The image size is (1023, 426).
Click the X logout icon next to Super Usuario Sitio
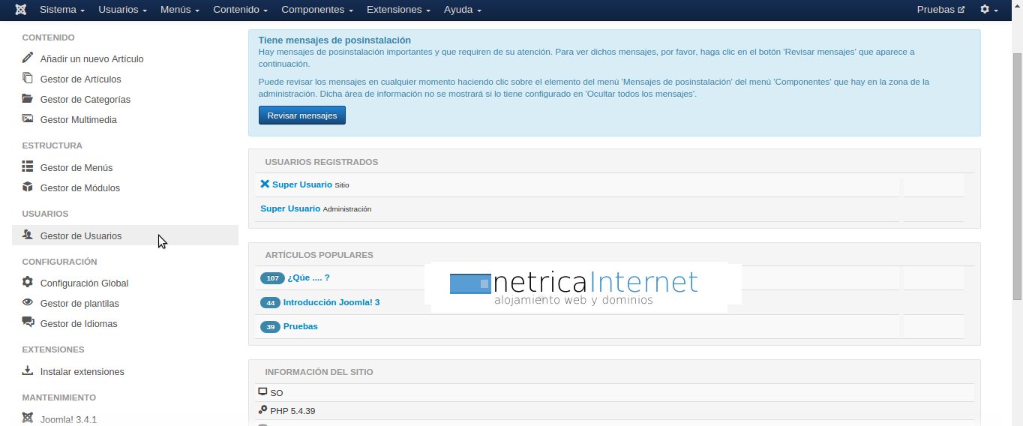(265, 184)
